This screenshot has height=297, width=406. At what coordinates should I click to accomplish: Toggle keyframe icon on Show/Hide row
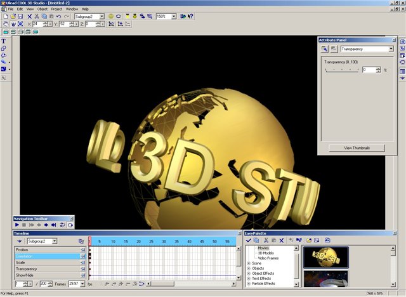[x=83, y=275]
